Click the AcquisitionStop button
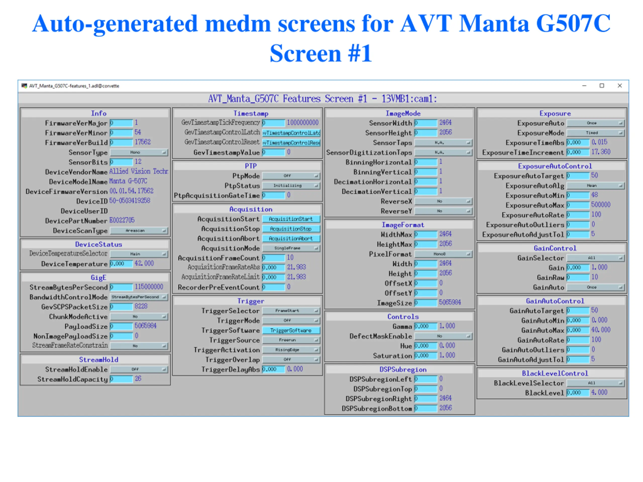The height and width of the screenshot is (482, 643). [x=291, y=229]
